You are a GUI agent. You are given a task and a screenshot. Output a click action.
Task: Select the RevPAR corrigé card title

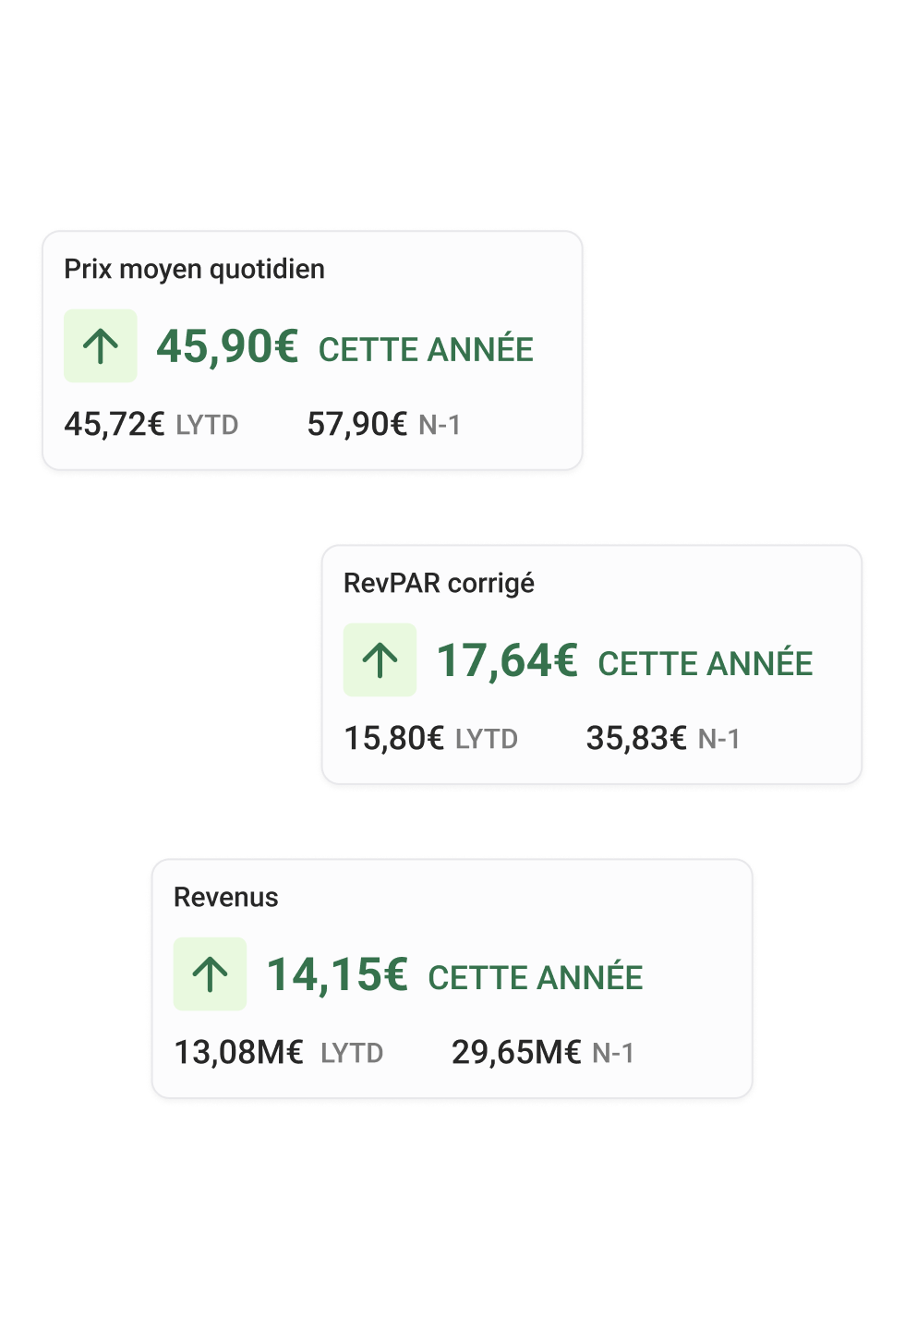(439, 584)
